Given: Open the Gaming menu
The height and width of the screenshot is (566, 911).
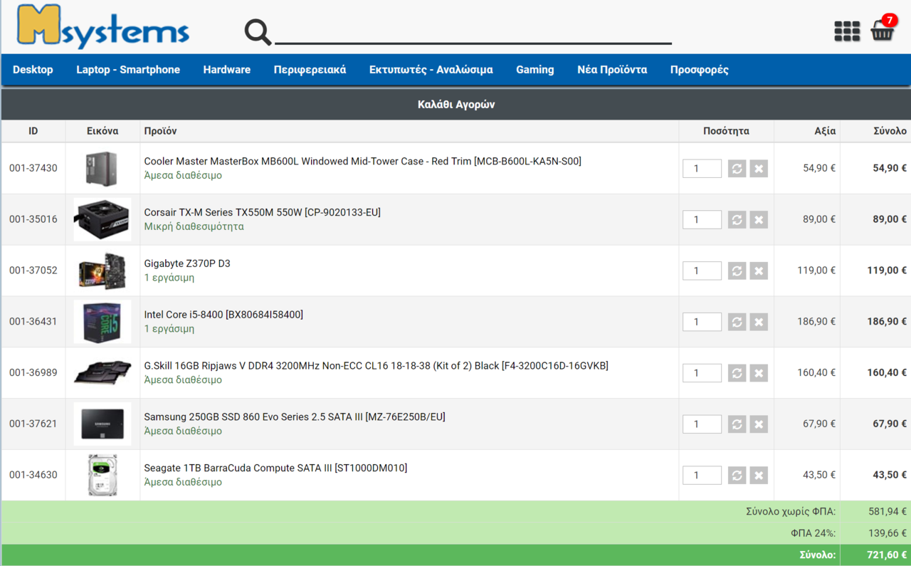Looking at the screenshot, I should pos(535,70).
